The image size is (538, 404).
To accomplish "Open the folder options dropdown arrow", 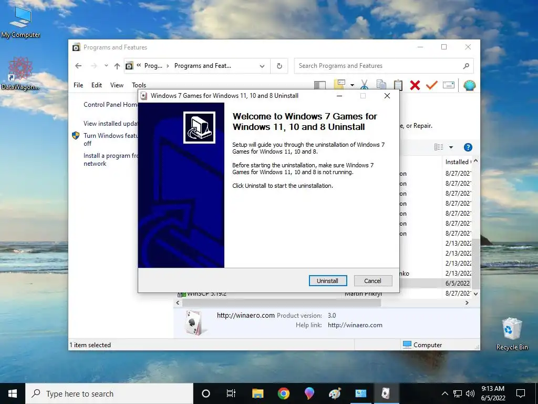I will pos(352,85).
